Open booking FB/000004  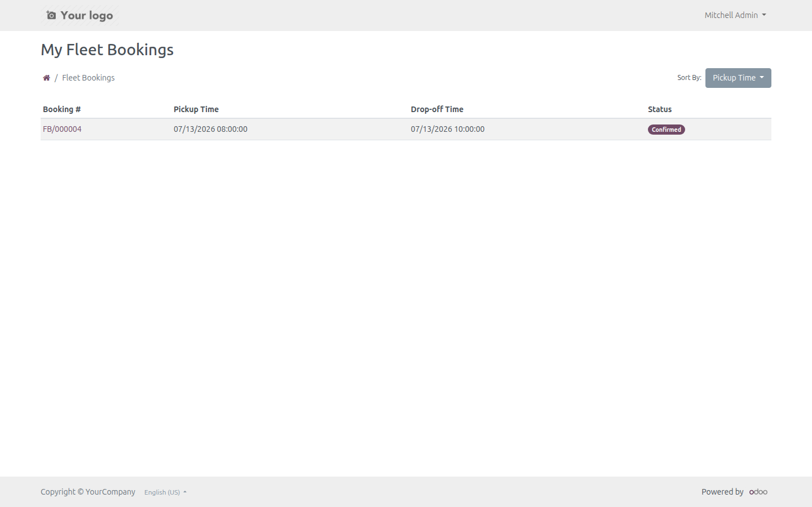[62, 129]
